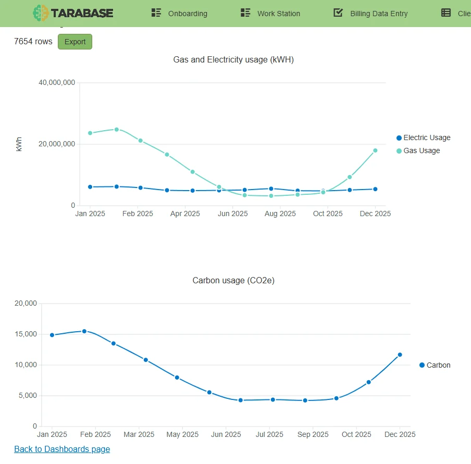
Task: Toggle Electric Usage series in legend
Action: [423, 137]
